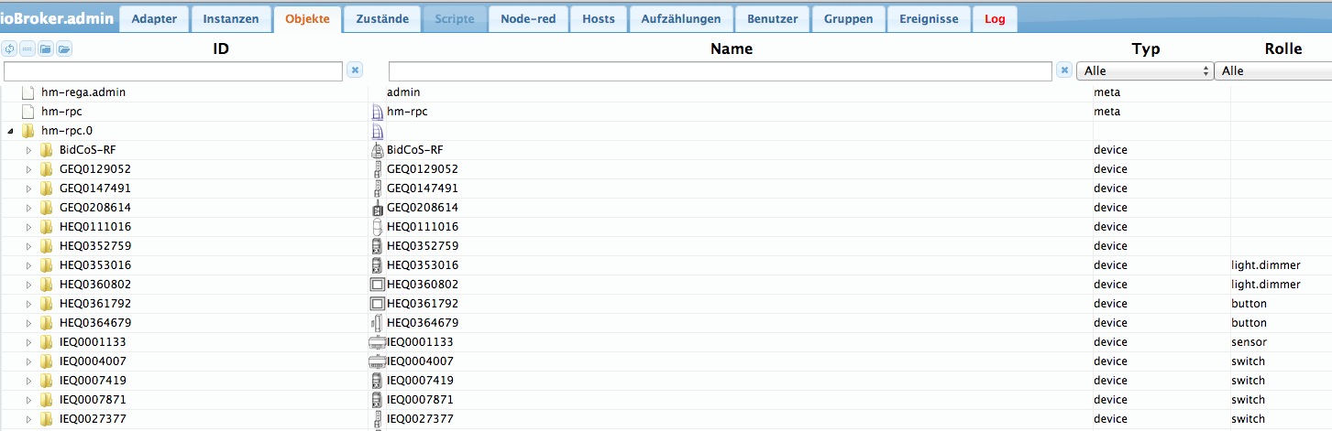Expand the GEQ0208614 device node

click(28, 208)
